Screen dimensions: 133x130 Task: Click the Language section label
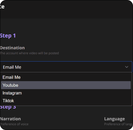pos(114,119)
